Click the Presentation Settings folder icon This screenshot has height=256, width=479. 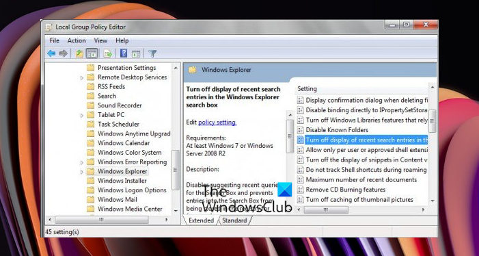click(90, 68)
